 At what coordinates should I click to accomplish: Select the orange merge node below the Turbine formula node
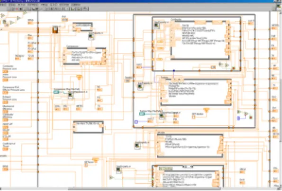[206, 110]
